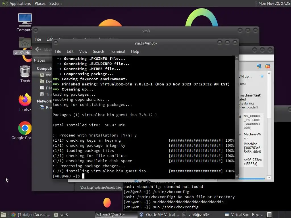Select vm3 home entry in file manager sidebar
This screenshot has width=291, height=218.
[43, 75]
